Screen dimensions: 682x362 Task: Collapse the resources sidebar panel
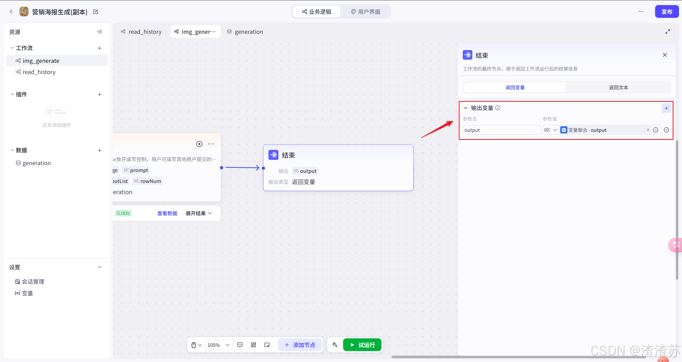pyautogui.click(x=100, y=32)
